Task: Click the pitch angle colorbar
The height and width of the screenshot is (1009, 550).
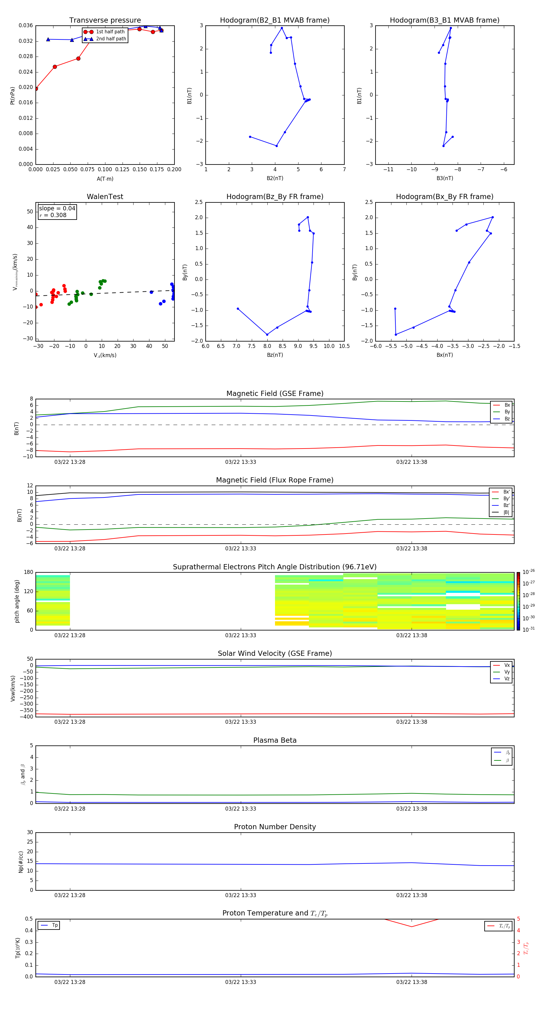Action: pos(518,601)
